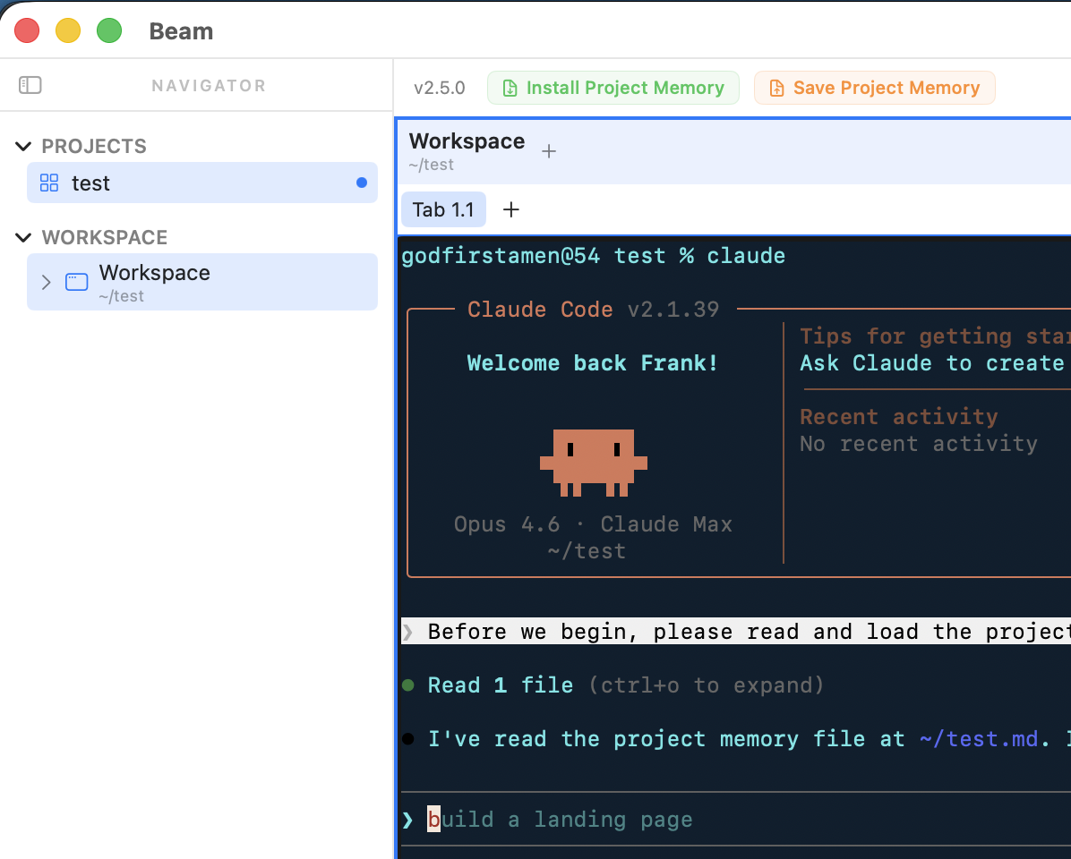The width and height of the screenshot is (1071, 859).
Task: Click the terminal icon beside Workspace
Action: point(76,280)
